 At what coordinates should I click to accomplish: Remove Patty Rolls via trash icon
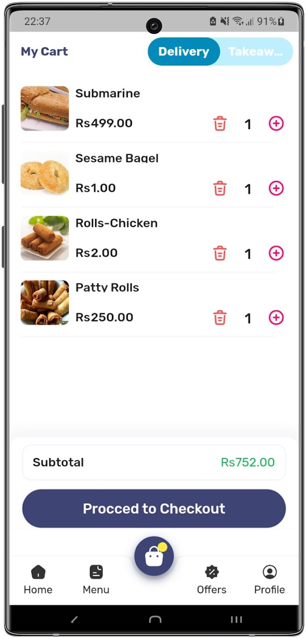coord(220,317)
